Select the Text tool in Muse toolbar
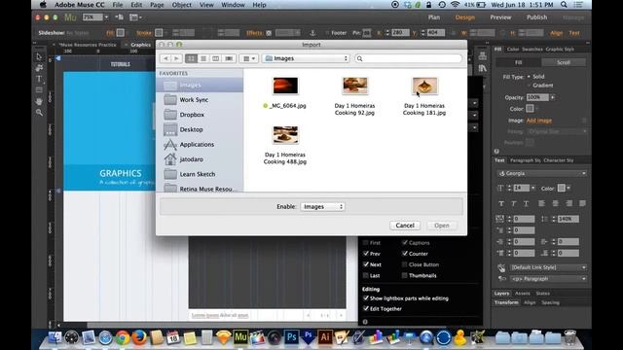This screenshot has height=350, width=623. pos(39,79)
